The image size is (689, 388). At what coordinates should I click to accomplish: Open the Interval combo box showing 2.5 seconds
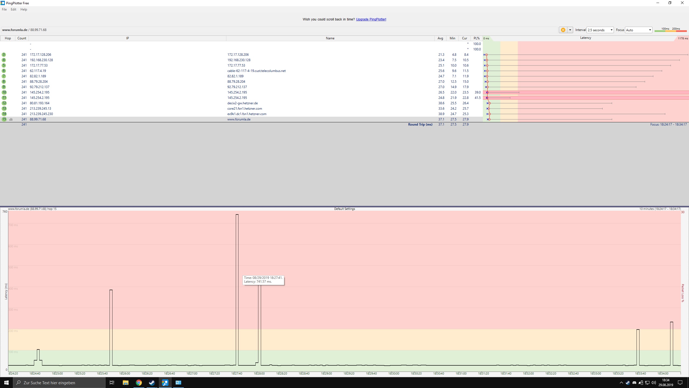click(x=600, y=30)
